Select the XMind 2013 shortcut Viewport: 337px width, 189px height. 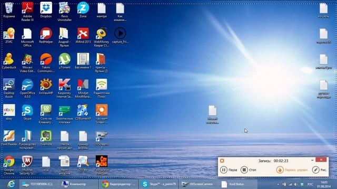(x=83, y=36)
